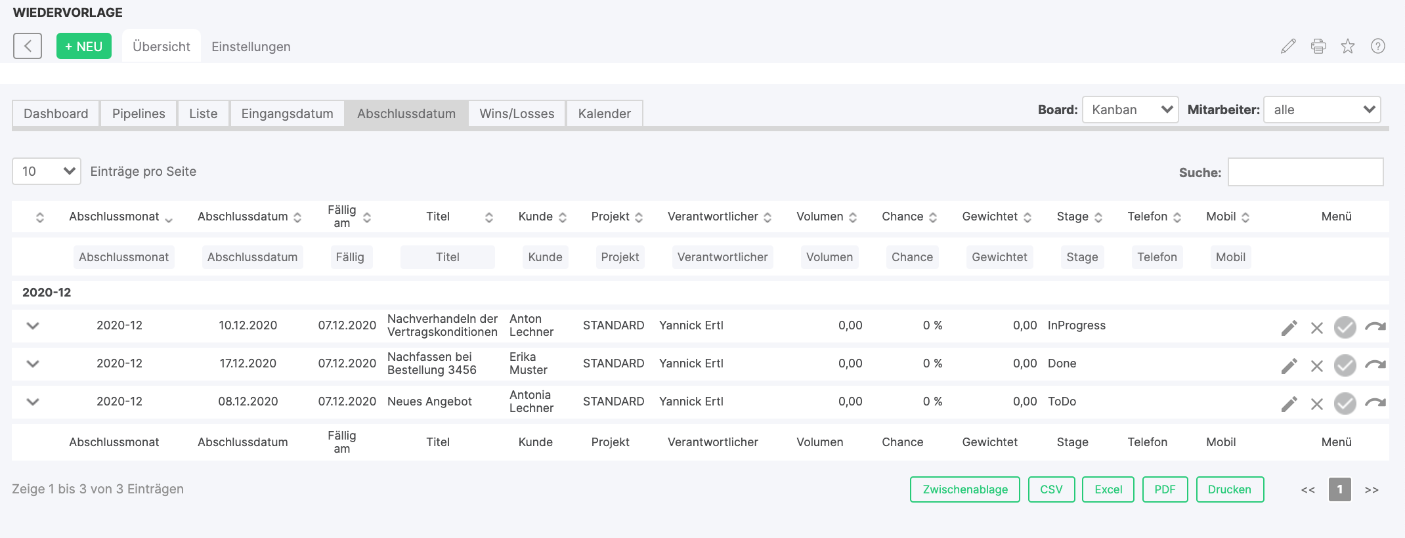The image size is (1405, 538).
Task: Open the Einstellungen tab
Action: 251,47
